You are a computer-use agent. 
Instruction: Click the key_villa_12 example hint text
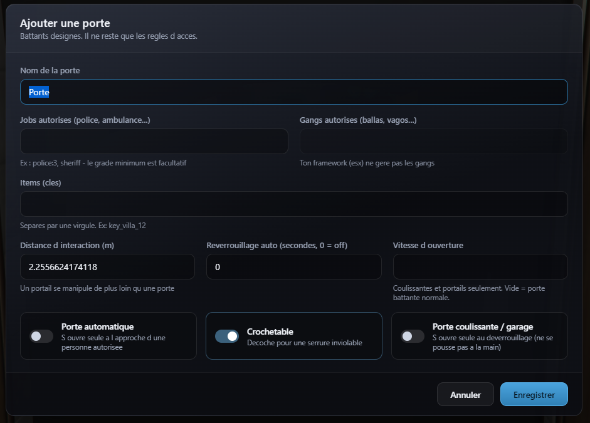(127, 226)
